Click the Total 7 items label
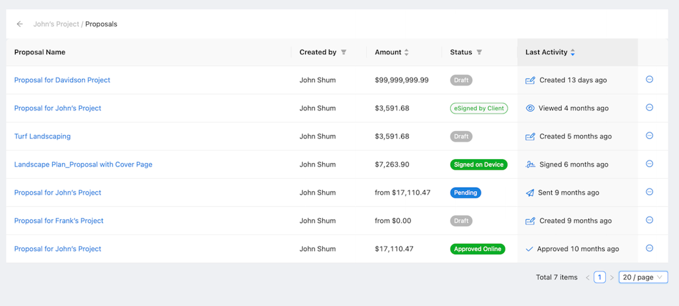679x306 pixels. [556, 277]
